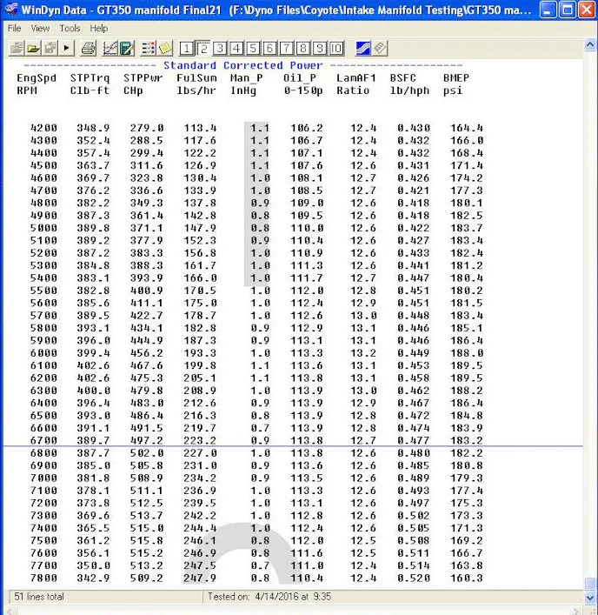This screenshot has height=615, width=598.
Task: Click the notepad with pencil icon
Action: coord(126,48)
